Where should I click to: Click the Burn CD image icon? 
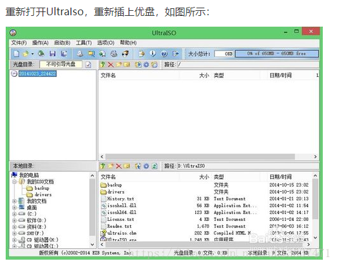125,53
